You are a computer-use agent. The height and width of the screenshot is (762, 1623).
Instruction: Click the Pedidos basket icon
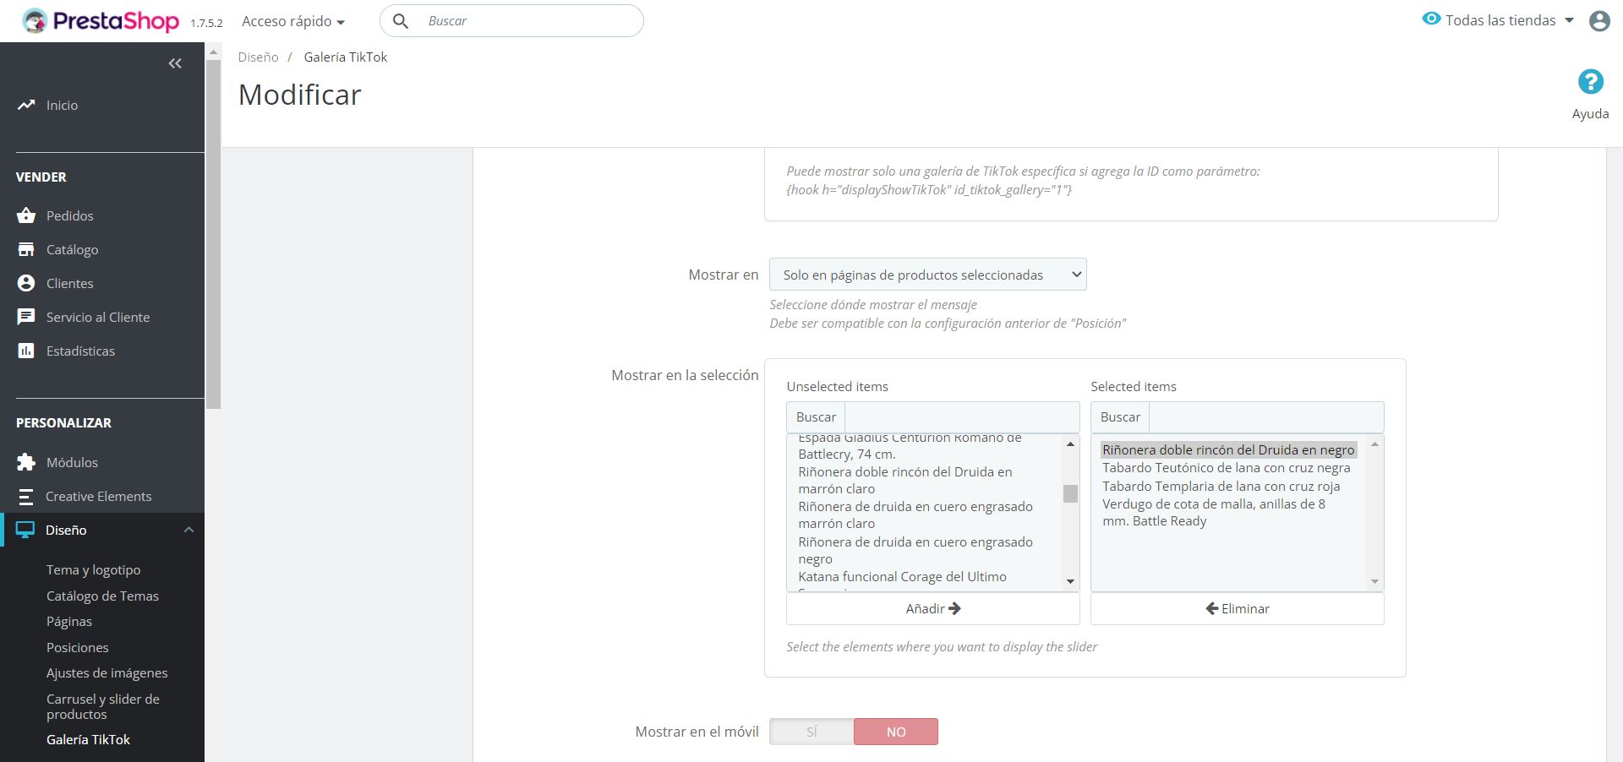[x=26, y=215]
